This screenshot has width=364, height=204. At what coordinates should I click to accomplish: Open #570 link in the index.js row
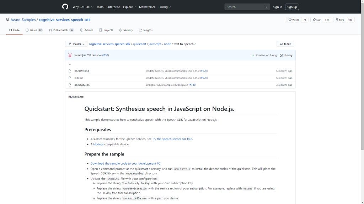point(204,78)
